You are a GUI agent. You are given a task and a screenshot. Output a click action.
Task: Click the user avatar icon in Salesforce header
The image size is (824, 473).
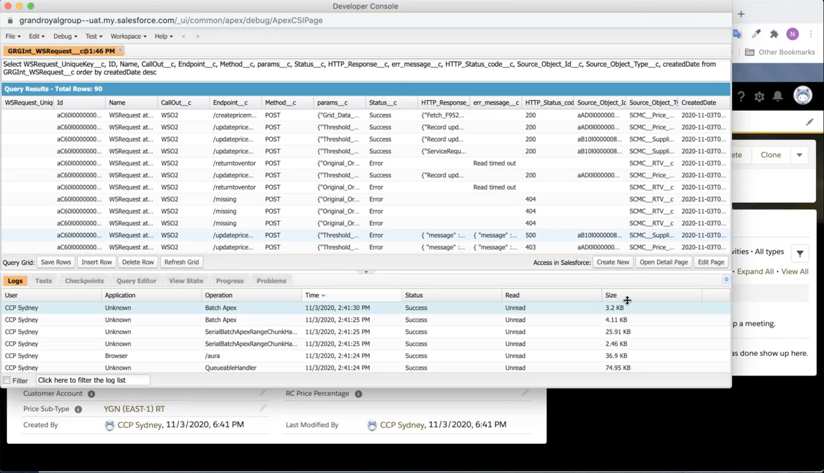pos(802,95)
